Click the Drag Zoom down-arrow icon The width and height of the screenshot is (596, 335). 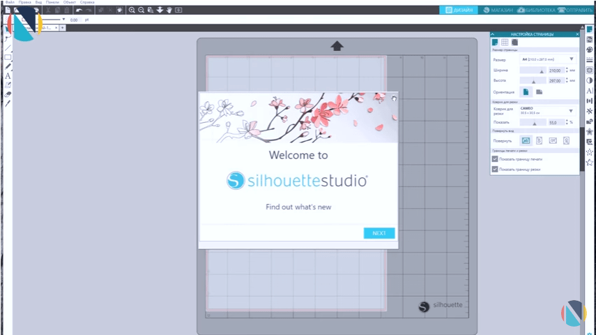160,10
